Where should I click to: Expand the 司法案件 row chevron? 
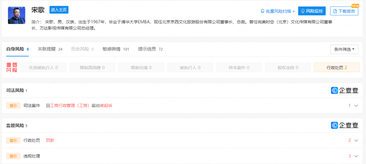[356, 106]
